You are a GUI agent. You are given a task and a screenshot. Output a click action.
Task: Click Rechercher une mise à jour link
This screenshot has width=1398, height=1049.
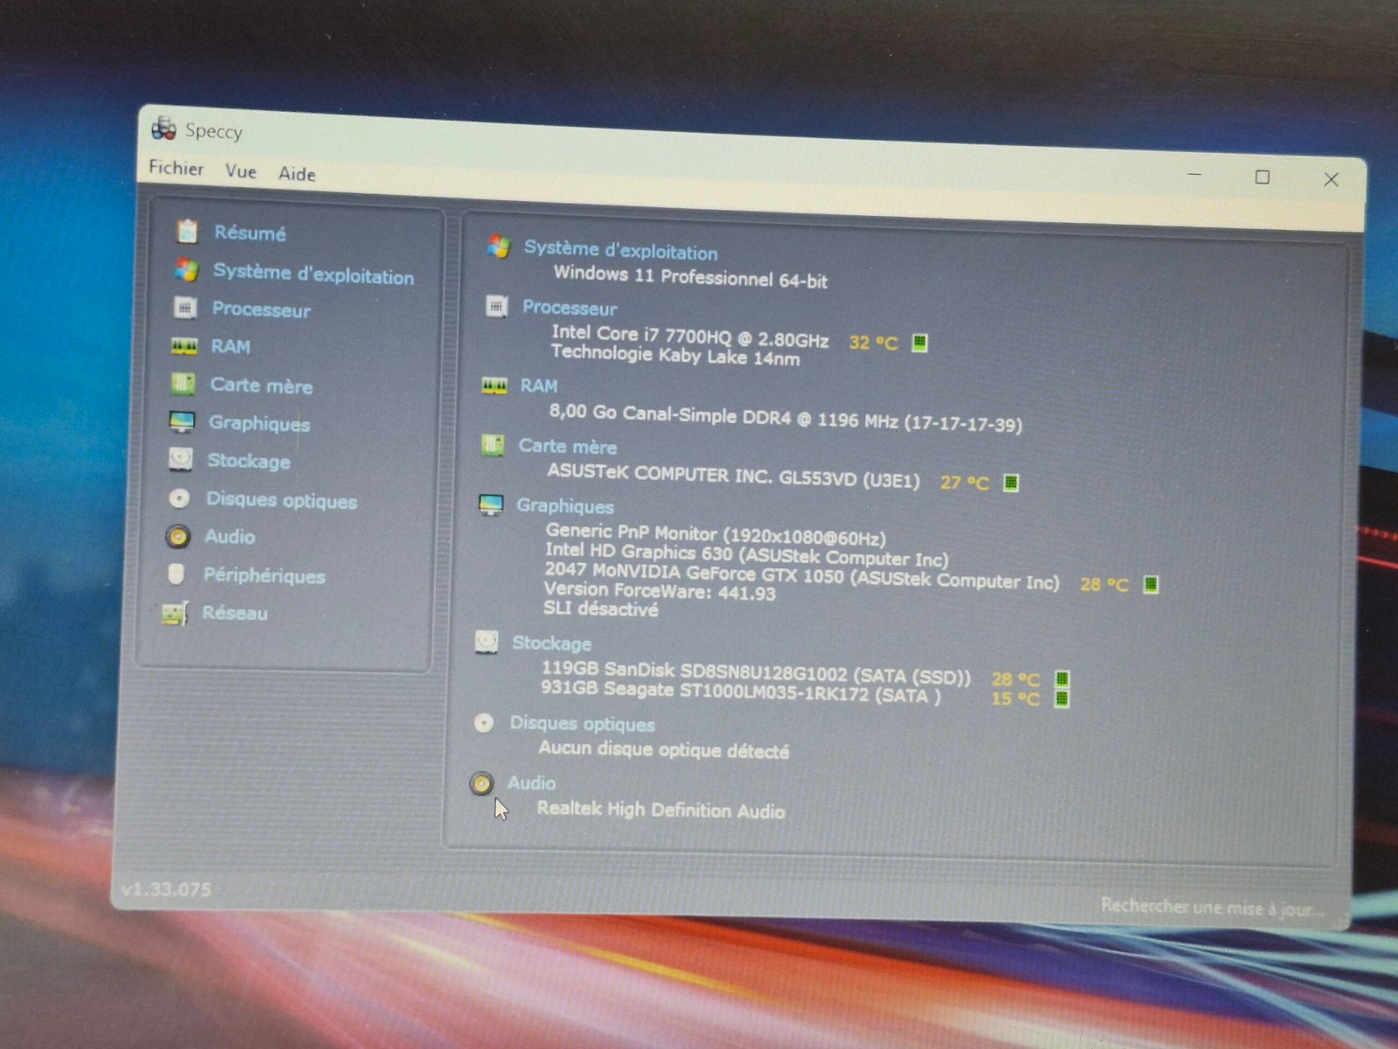[x=1211, y=907]
